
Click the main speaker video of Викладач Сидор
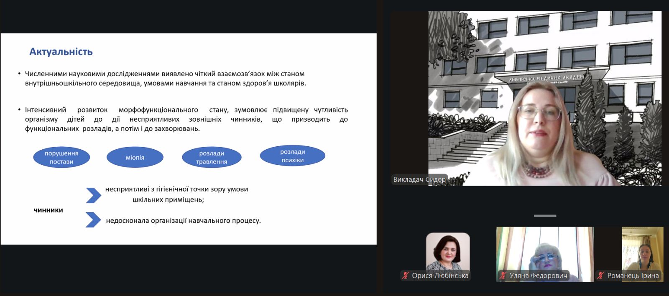click(544, 98)
